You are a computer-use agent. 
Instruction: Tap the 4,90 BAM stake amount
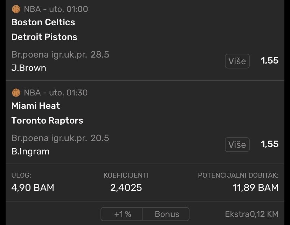coord(33,188)
